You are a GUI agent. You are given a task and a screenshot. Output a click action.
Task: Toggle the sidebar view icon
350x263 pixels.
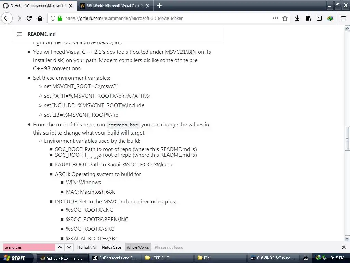319,18
